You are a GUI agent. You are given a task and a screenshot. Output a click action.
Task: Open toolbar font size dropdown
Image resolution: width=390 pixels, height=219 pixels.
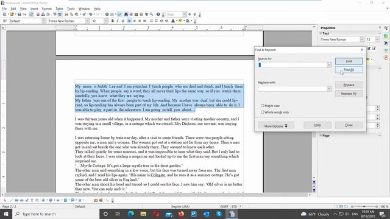coord(105,21)
